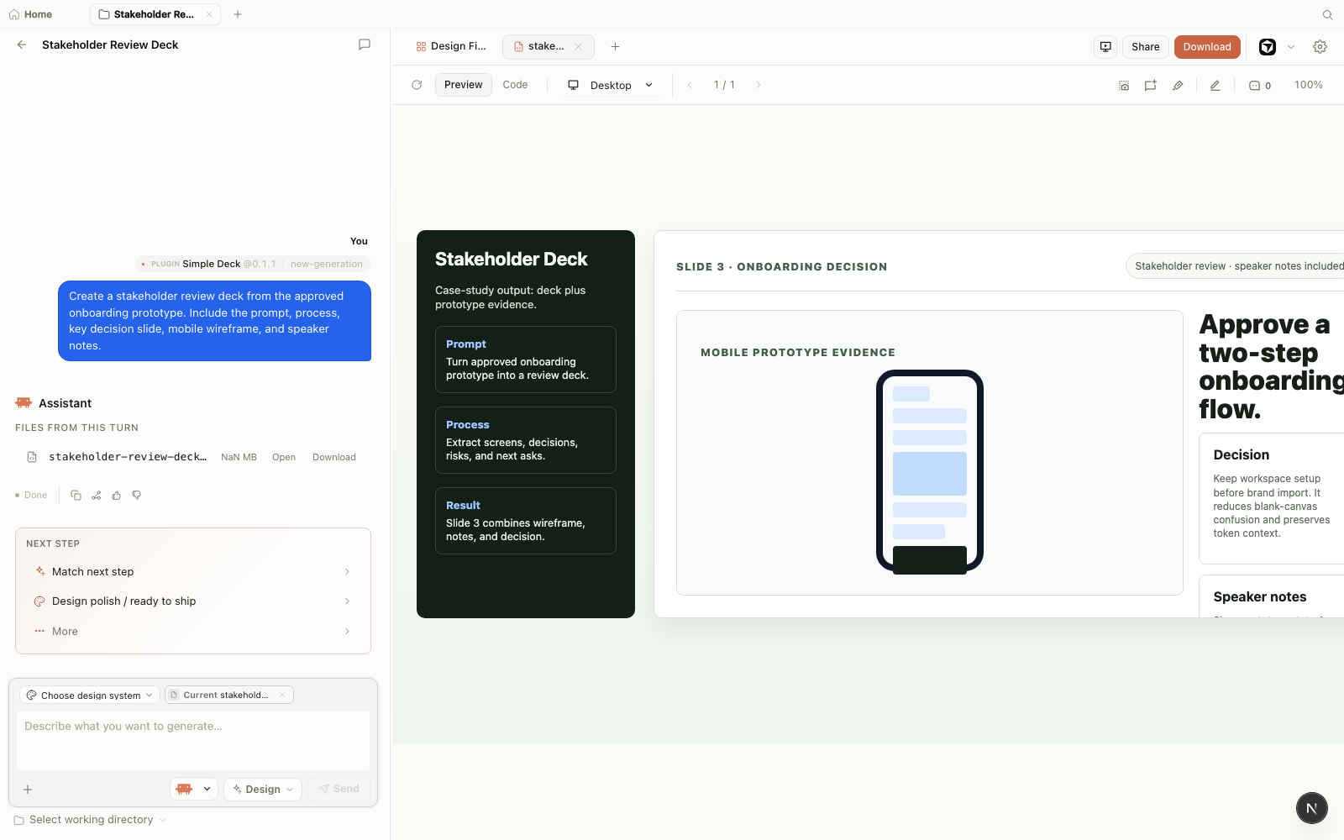1344x840 pixels.
Task: Open the Design mode dropdown
Action: (x=263, y=790)
